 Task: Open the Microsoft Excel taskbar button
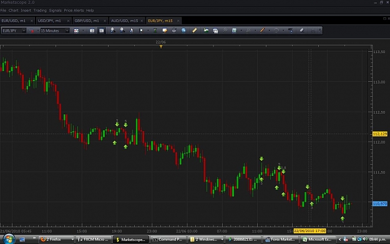click(x=318, y=239)
